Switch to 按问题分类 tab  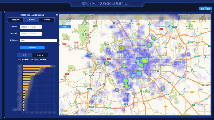point(16,20)
